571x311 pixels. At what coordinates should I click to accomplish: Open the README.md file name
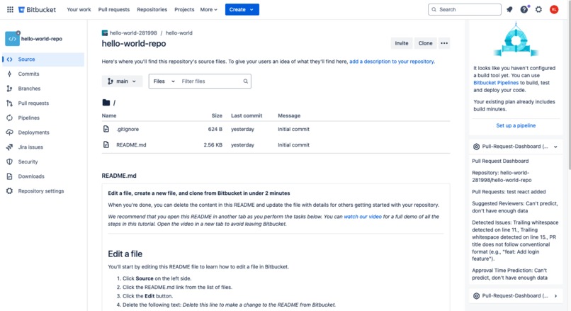[x=131, y=145]
